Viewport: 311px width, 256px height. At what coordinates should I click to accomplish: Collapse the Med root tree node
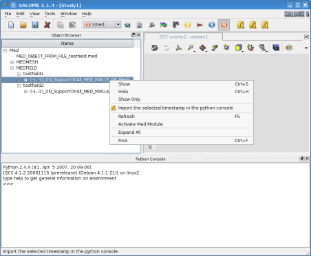coord(5,50)
